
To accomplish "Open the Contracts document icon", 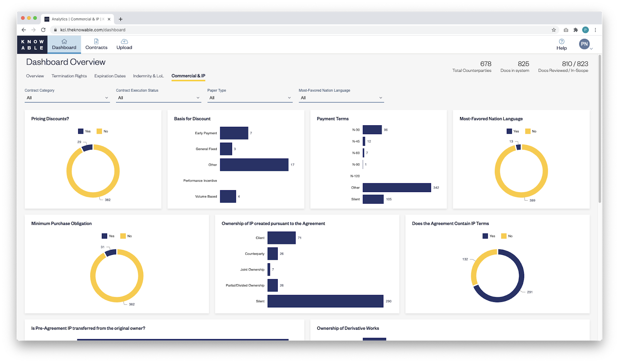I will pyautogui.click(x=96, y=41).
